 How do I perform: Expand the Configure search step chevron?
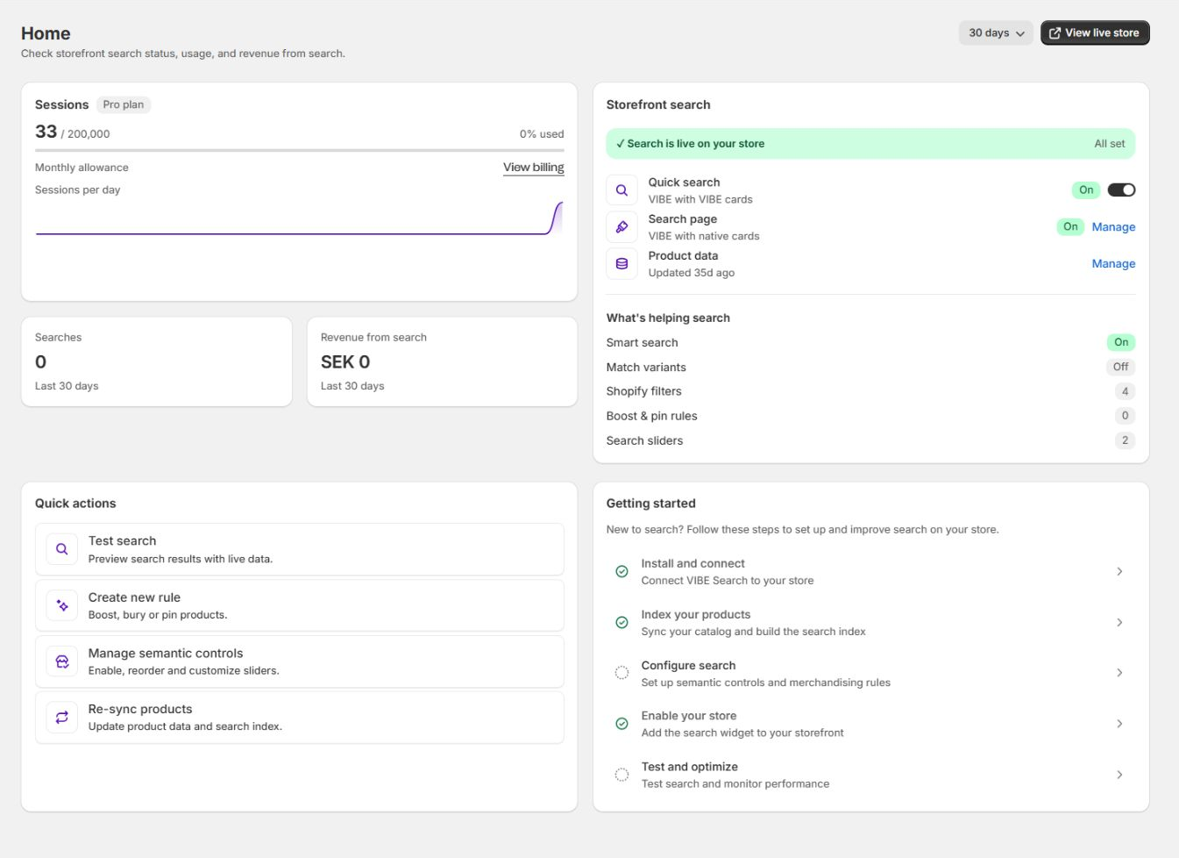click(x=1119, y=673)
